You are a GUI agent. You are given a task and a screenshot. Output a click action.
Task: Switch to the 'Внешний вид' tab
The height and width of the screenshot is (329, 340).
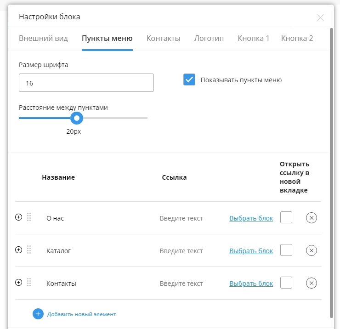point(43,38)
